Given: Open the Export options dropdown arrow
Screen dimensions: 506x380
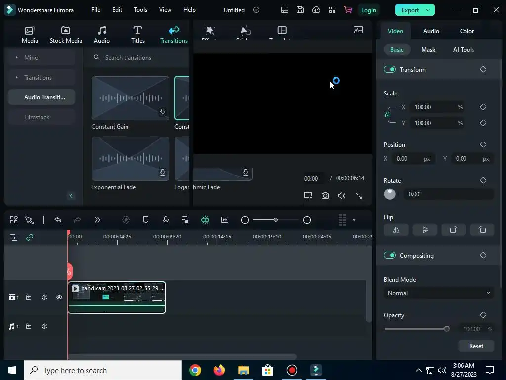Looking at the screenshot, I should pos(428,10).
